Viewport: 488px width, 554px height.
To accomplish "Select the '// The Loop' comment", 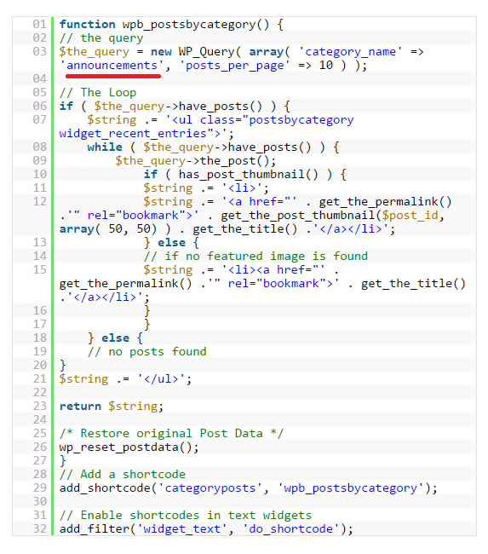I will coord(98,93).
